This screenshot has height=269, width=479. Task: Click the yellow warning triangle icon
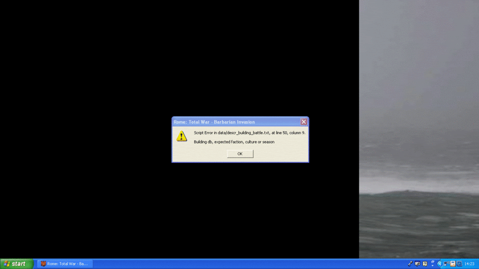click(x=181, y=136)
